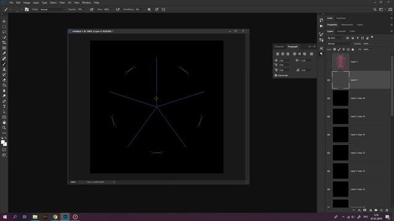Image resolution: width=394 pixels, height=221 pixels.
Task: Toggle lock transparent pixels
Action: point(334,49)
